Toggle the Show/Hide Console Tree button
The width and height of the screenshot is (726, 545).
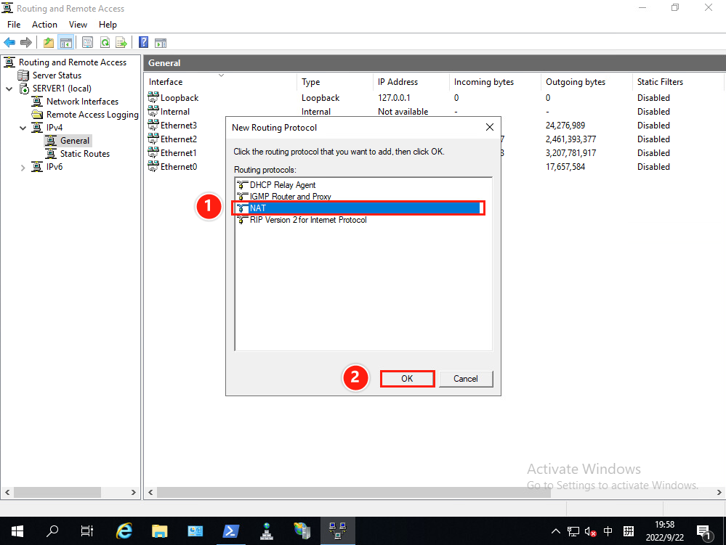point(66,43)
